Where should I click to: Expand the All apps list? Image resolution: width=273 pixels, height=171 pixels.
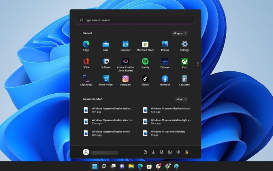tap(180, 33)
